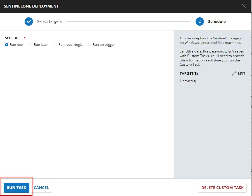Click the step 2 Schedule circle icon

point(199,21)
